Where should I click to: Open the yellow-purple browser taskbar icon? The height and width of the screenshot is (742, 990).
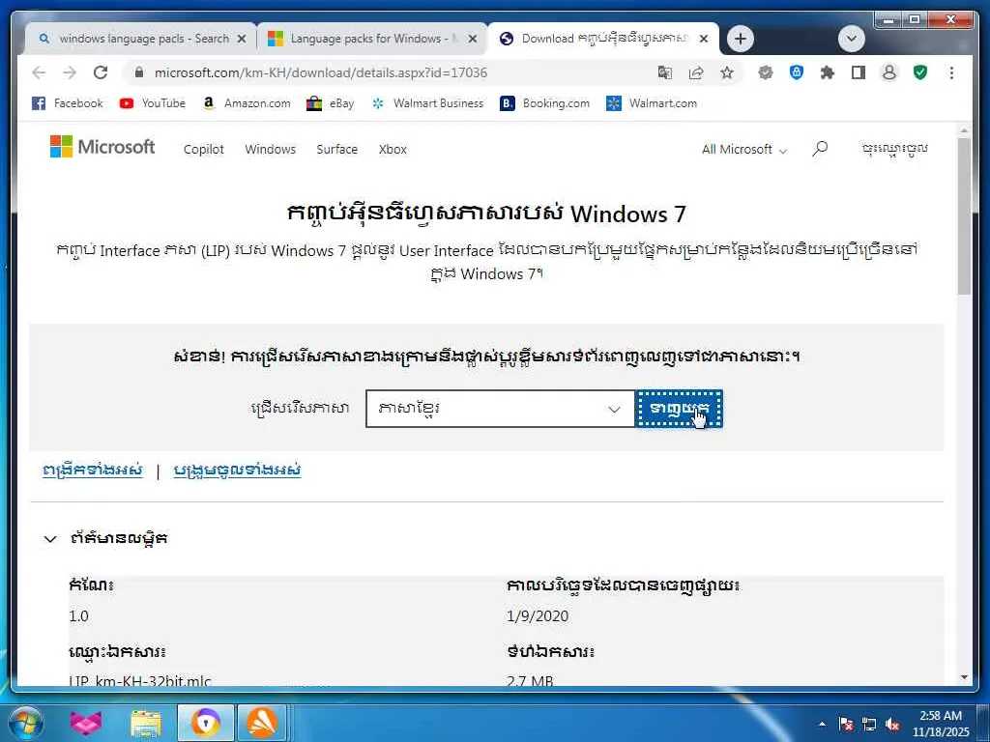[206, 723]
